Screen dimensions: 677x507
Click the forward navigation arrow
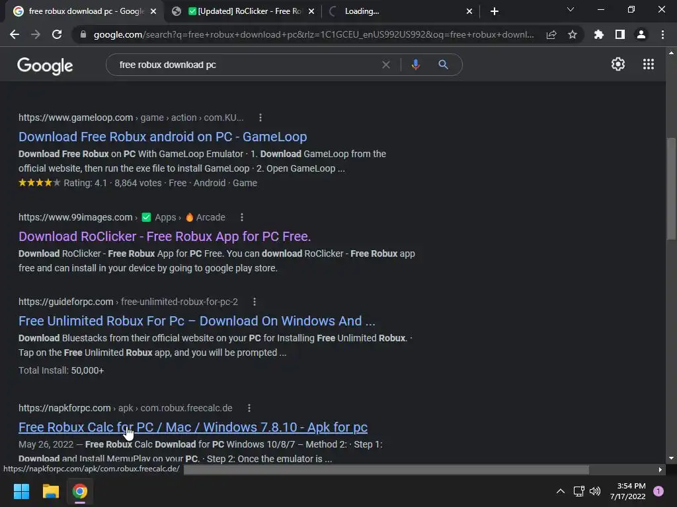tap(36, 34)
